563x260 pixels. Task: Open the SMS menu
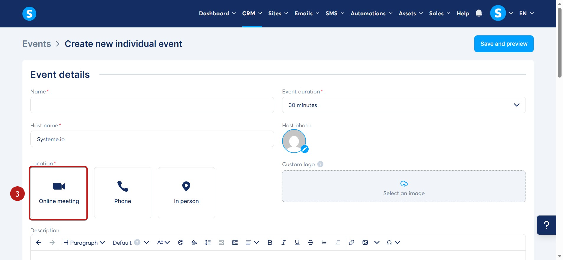tap(335, 13)
